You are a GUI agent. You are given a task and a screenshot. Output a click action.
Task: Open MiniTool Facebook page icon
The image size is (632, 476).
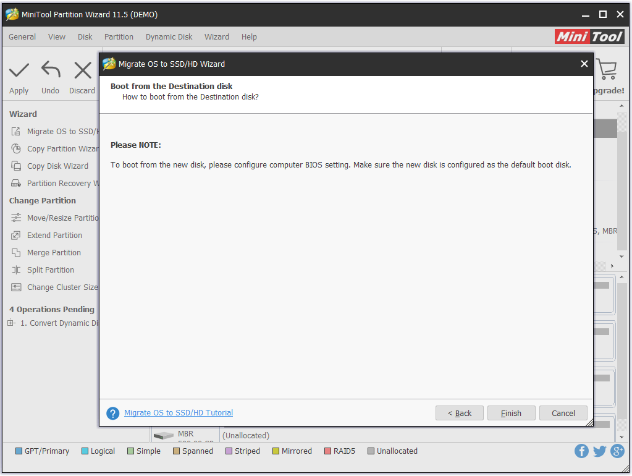click(x=581, y=451)
